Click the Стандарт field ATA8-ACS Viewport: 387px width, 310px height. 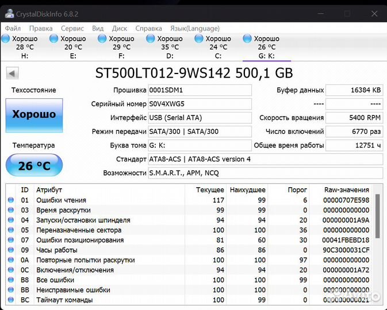click(x=265, y=159)
